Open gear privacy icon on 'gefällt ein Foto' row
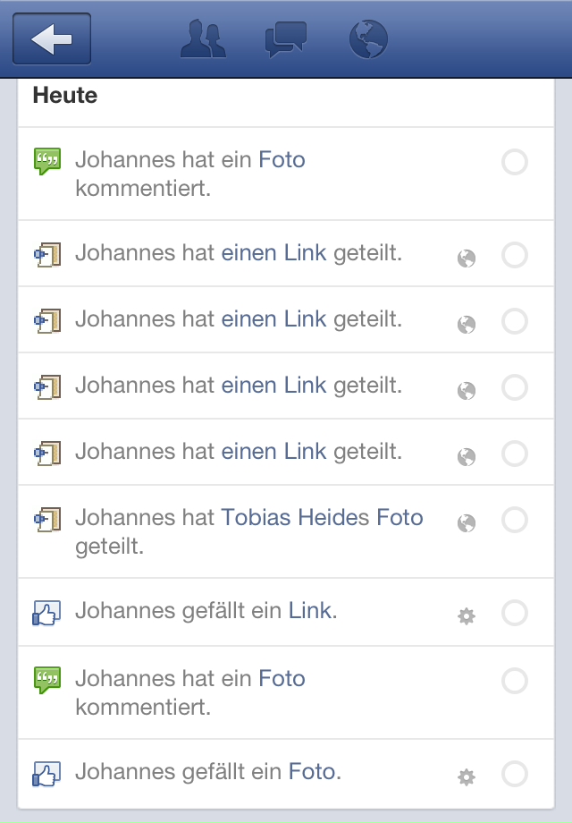The height and width of the screenshot is (823, 572). (466, 776)
